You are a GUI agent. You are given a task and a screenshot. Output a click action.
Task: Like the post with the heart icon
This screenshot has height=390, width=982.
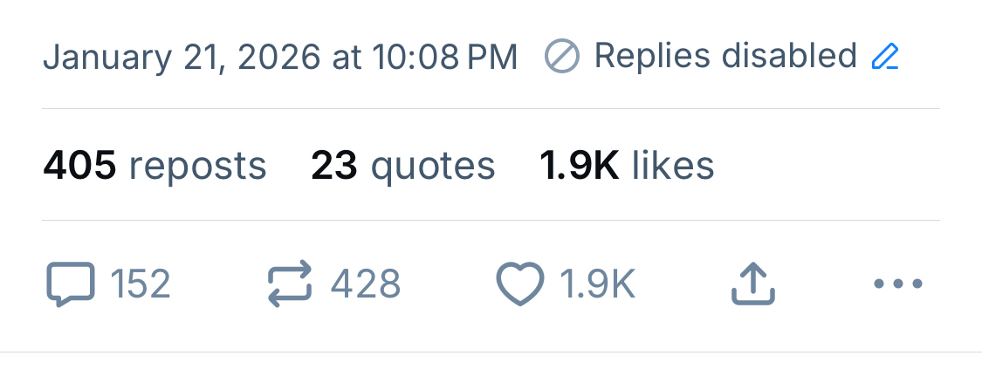click(x=520, y=284)
